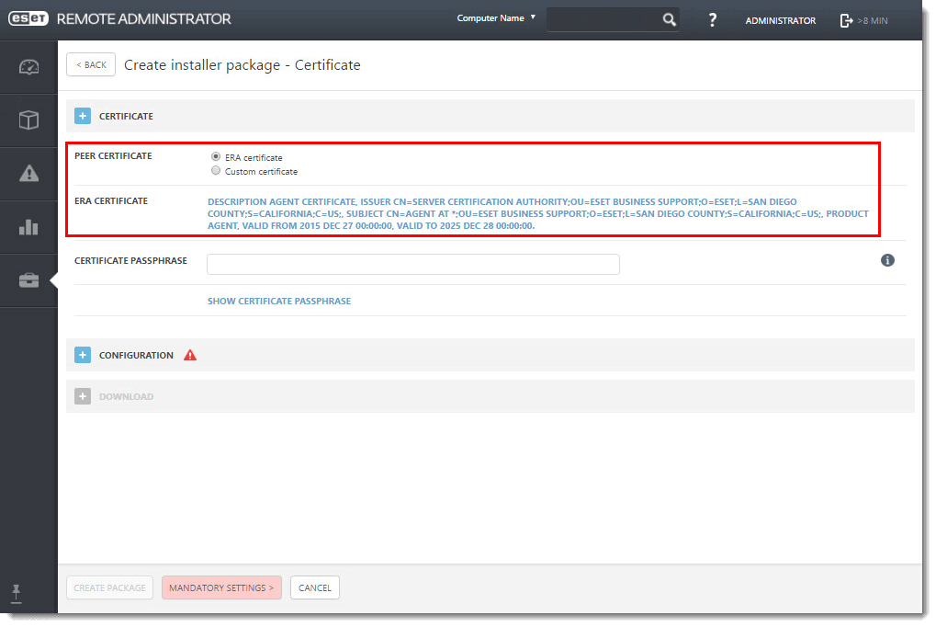This screenshot has width=936, height=627.
Task: Click the Administrator user menu
Action: click(x=780, y=20)
